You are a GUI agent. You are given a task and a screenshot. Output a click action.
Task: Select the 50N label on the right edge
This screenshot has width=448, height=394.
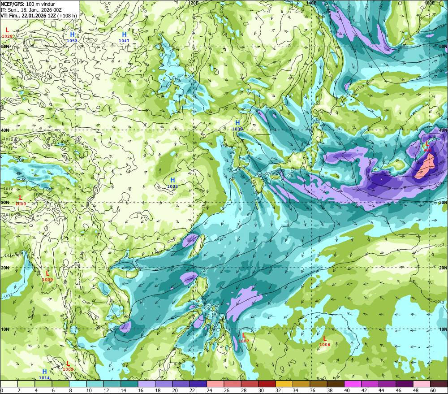coord(443,46)
